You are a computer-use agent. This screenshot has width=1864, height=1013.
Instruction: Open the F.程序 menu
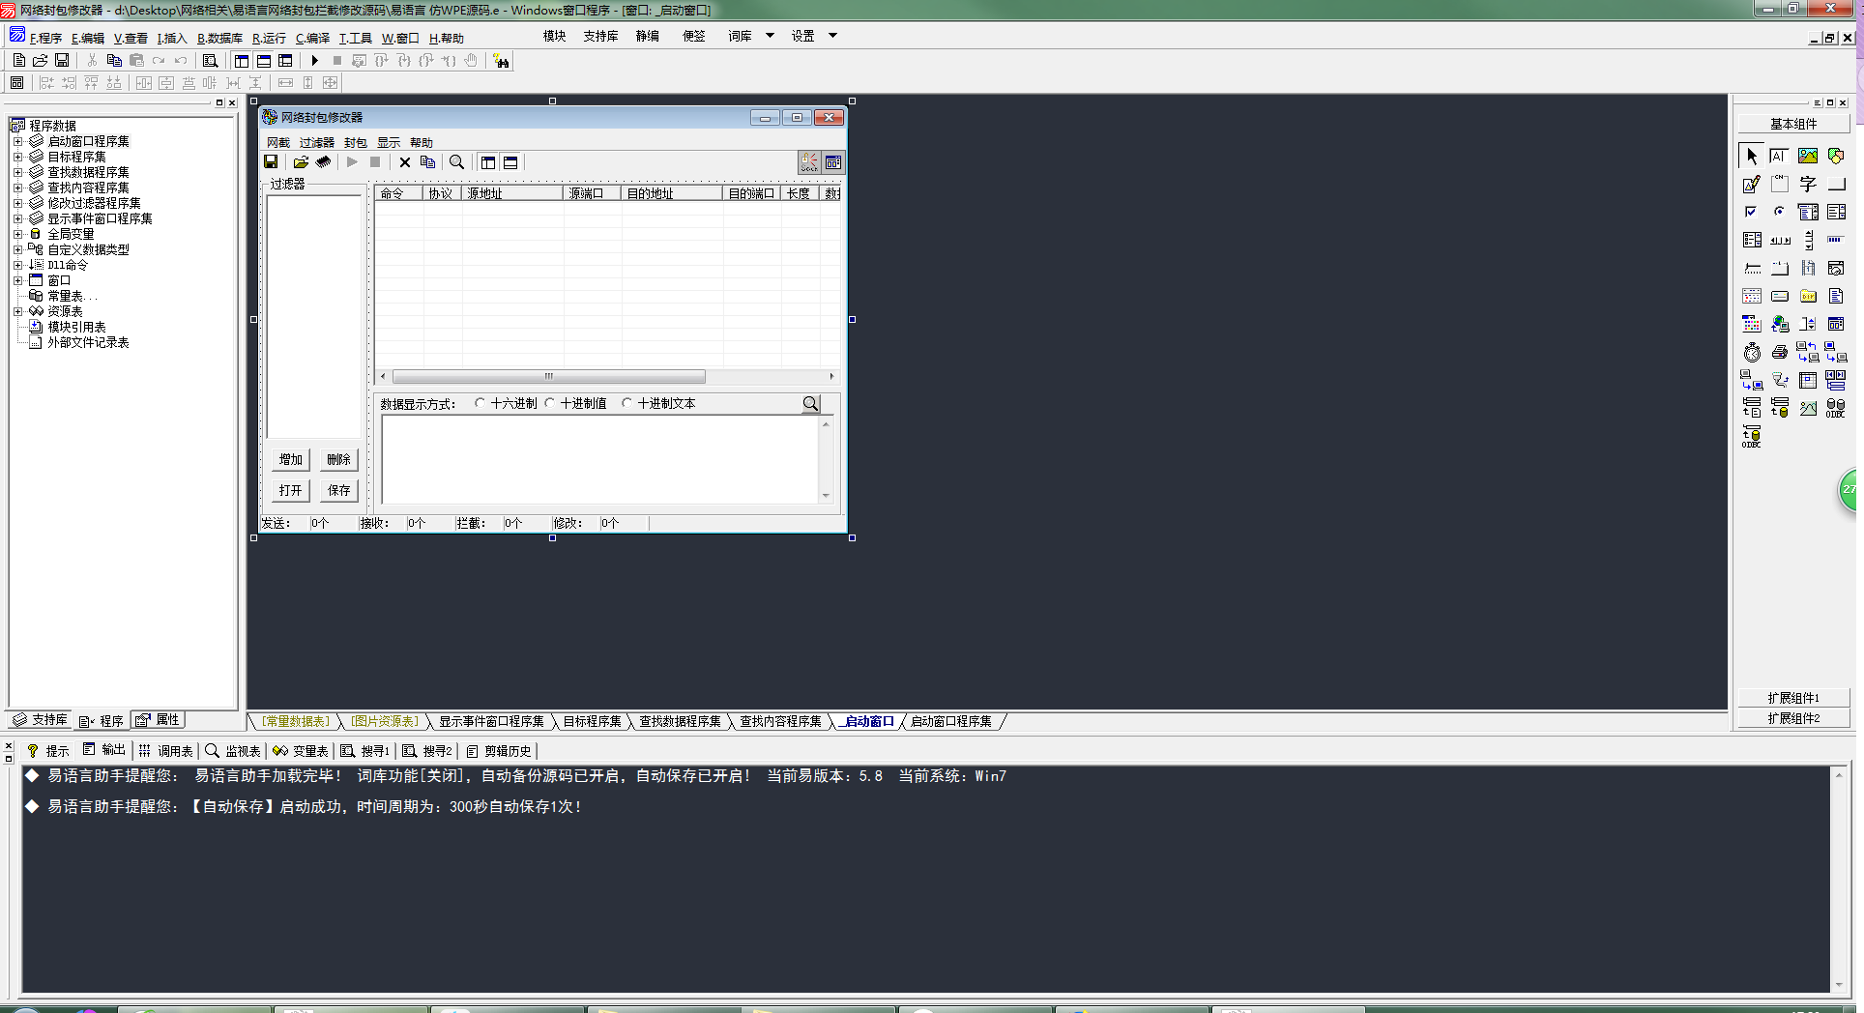click(x=45, y=38)
